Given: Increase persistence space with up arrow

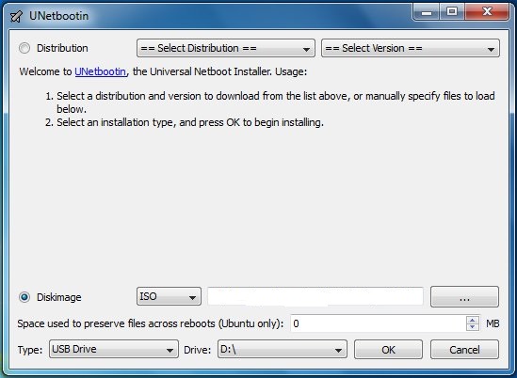Looking at the screenshot, I should [x=473, y=320].
